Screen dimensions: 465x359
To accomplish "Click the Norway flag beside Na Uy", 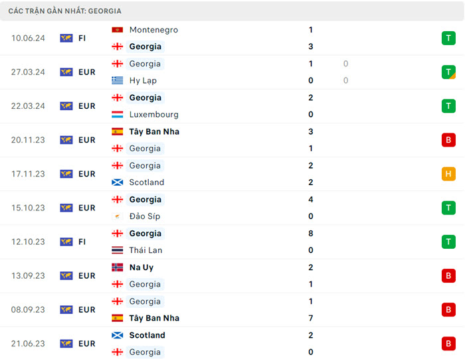I will pyautogui.click(x=118, y=267).
